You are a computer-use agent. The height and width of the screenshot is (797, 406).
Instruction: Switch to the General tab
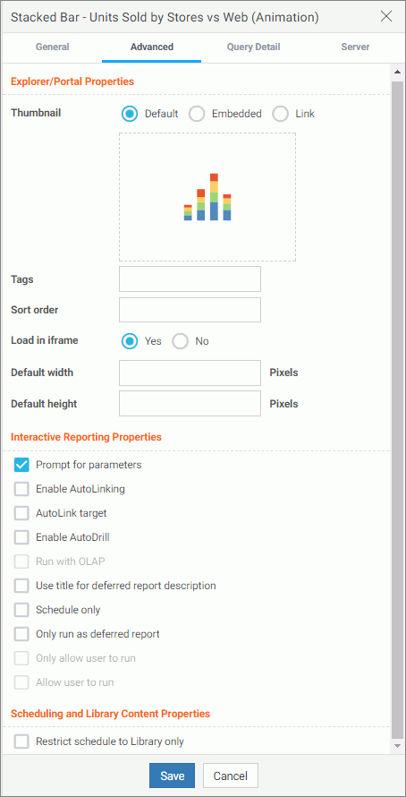click(52, 47)
